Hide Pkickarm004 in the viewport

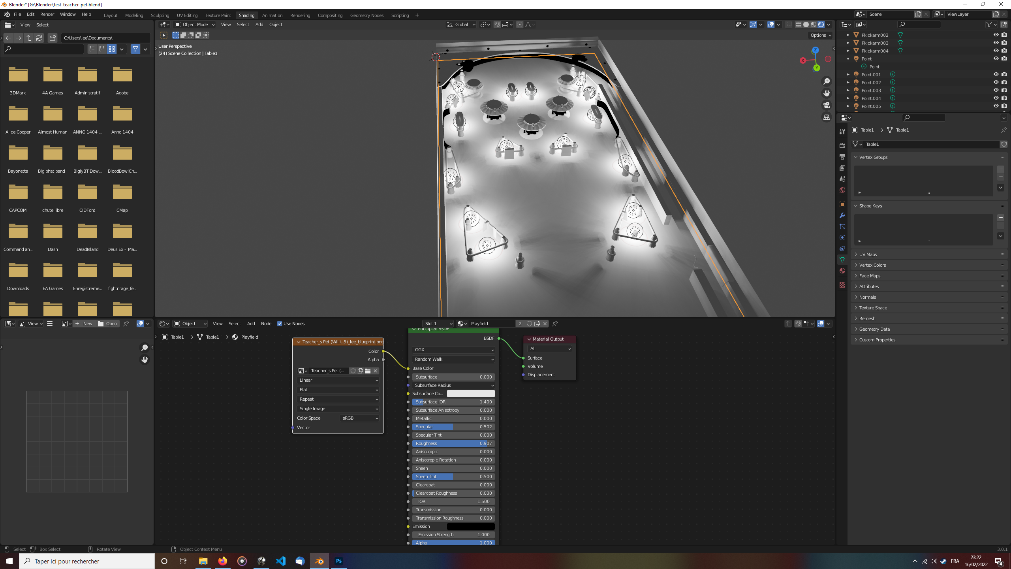tap(996, 51)
